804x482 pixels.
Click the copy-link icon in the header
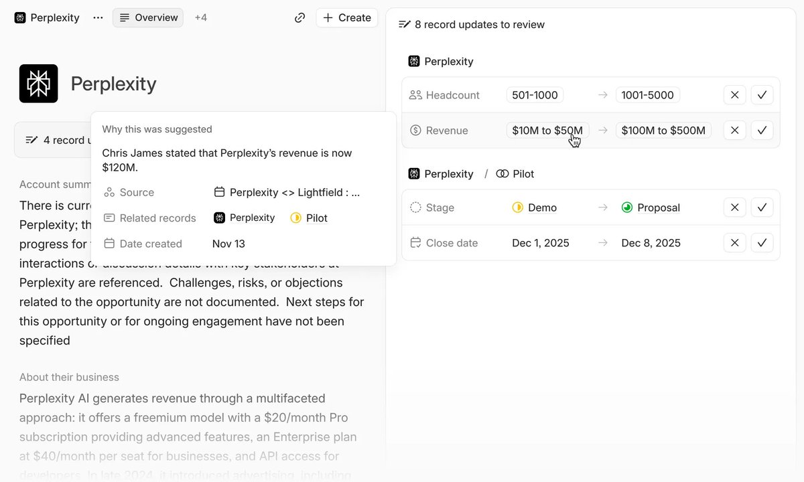pos(299,17)
